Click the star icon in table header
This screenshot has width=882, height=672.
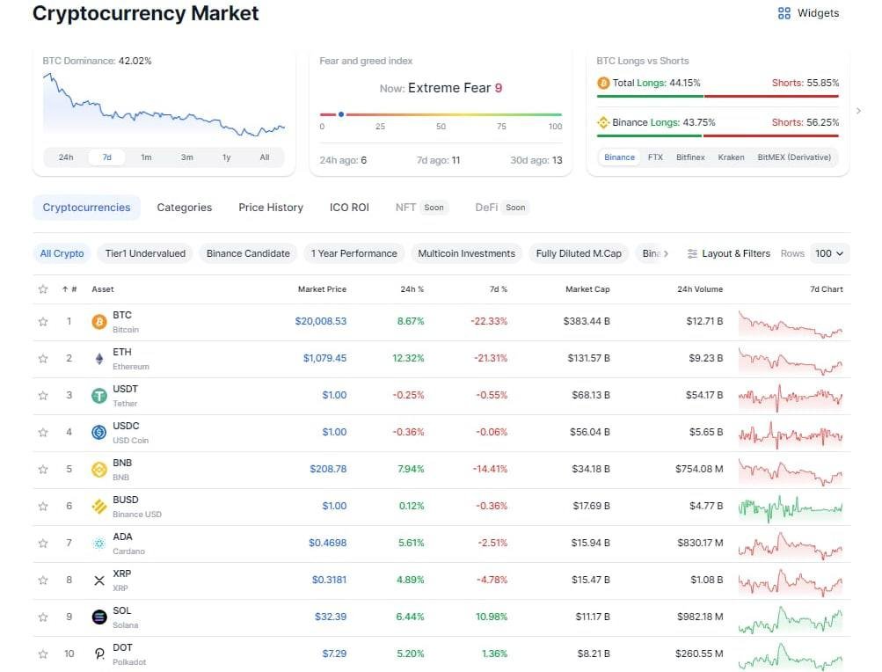43,289
